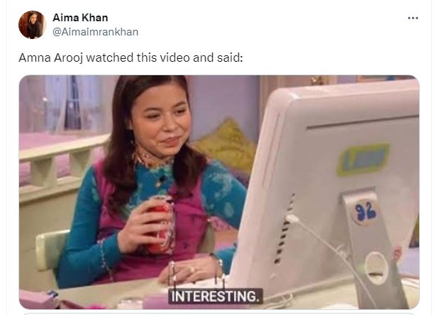444x315 pixels.
Task: Click the red soda can in the image
Action: pyautogui.click(x=160, y=223)
